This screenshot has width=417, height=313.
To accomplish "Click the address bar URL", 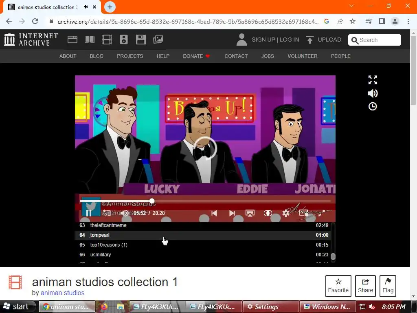I will click(187, 22).
